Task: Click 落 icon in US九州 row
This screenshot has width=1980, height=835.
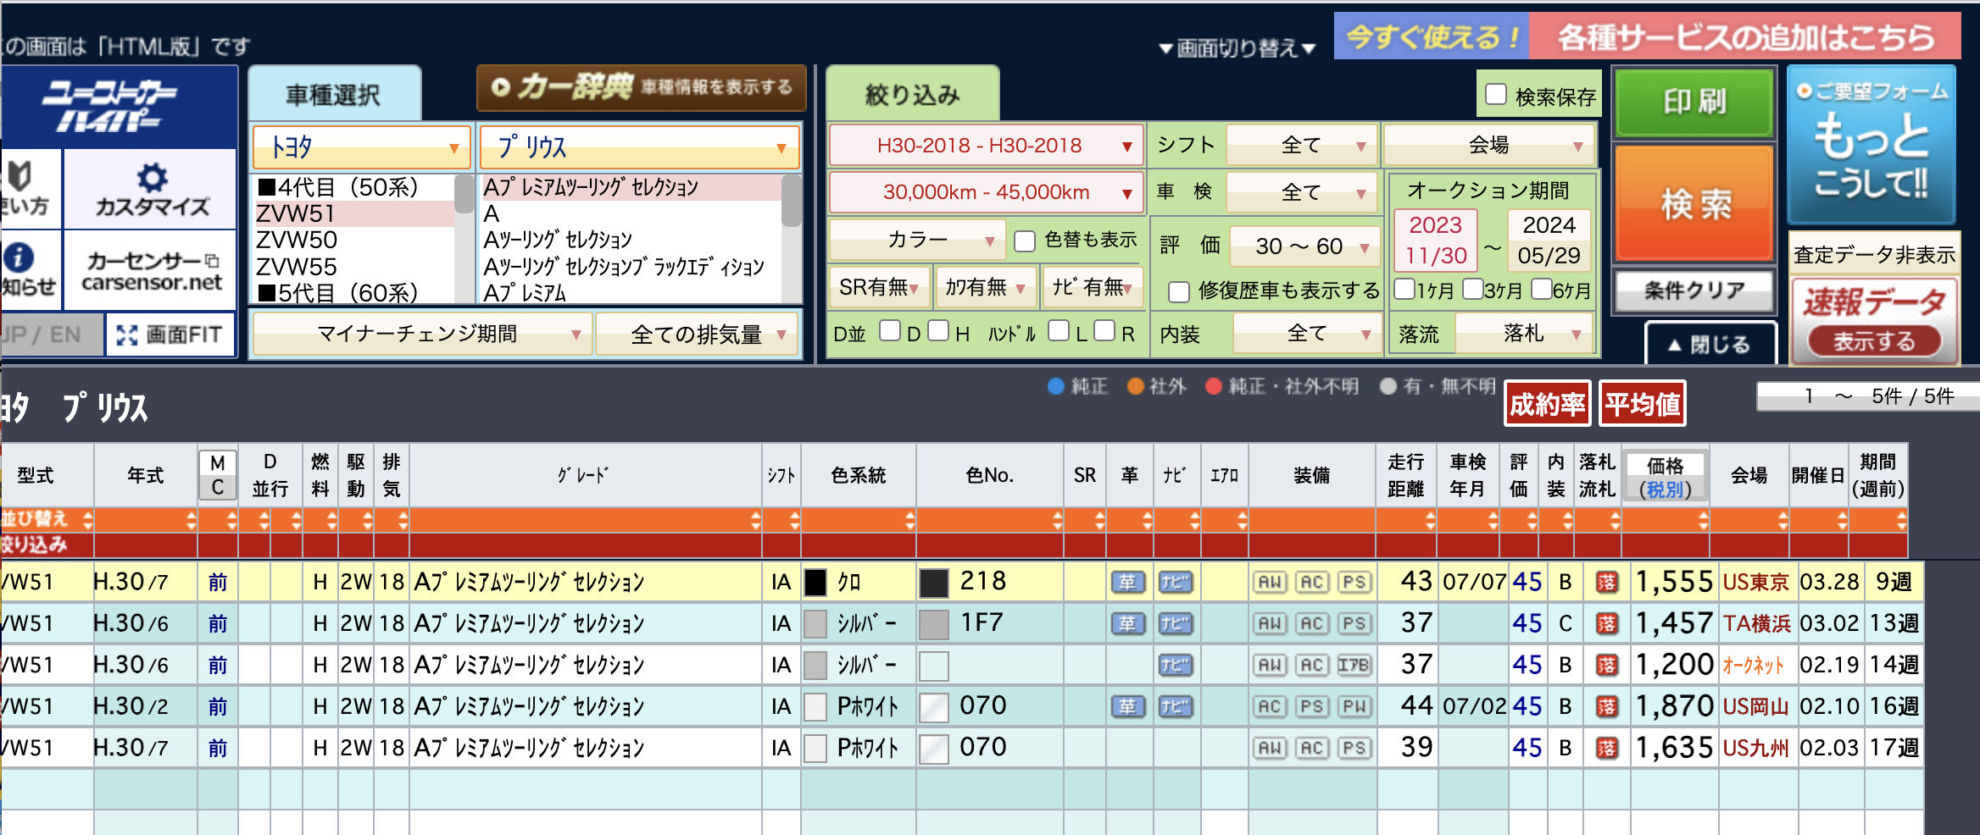Action: 1606,748
